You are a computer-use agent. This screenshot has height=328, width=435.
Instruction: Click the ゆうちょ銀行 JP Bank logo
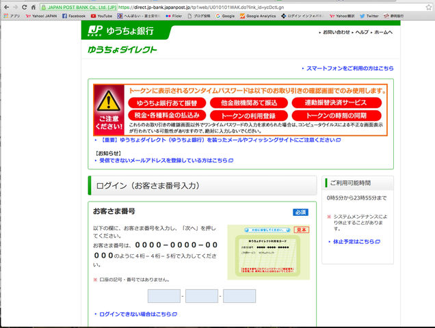click(x=121, y=31)
